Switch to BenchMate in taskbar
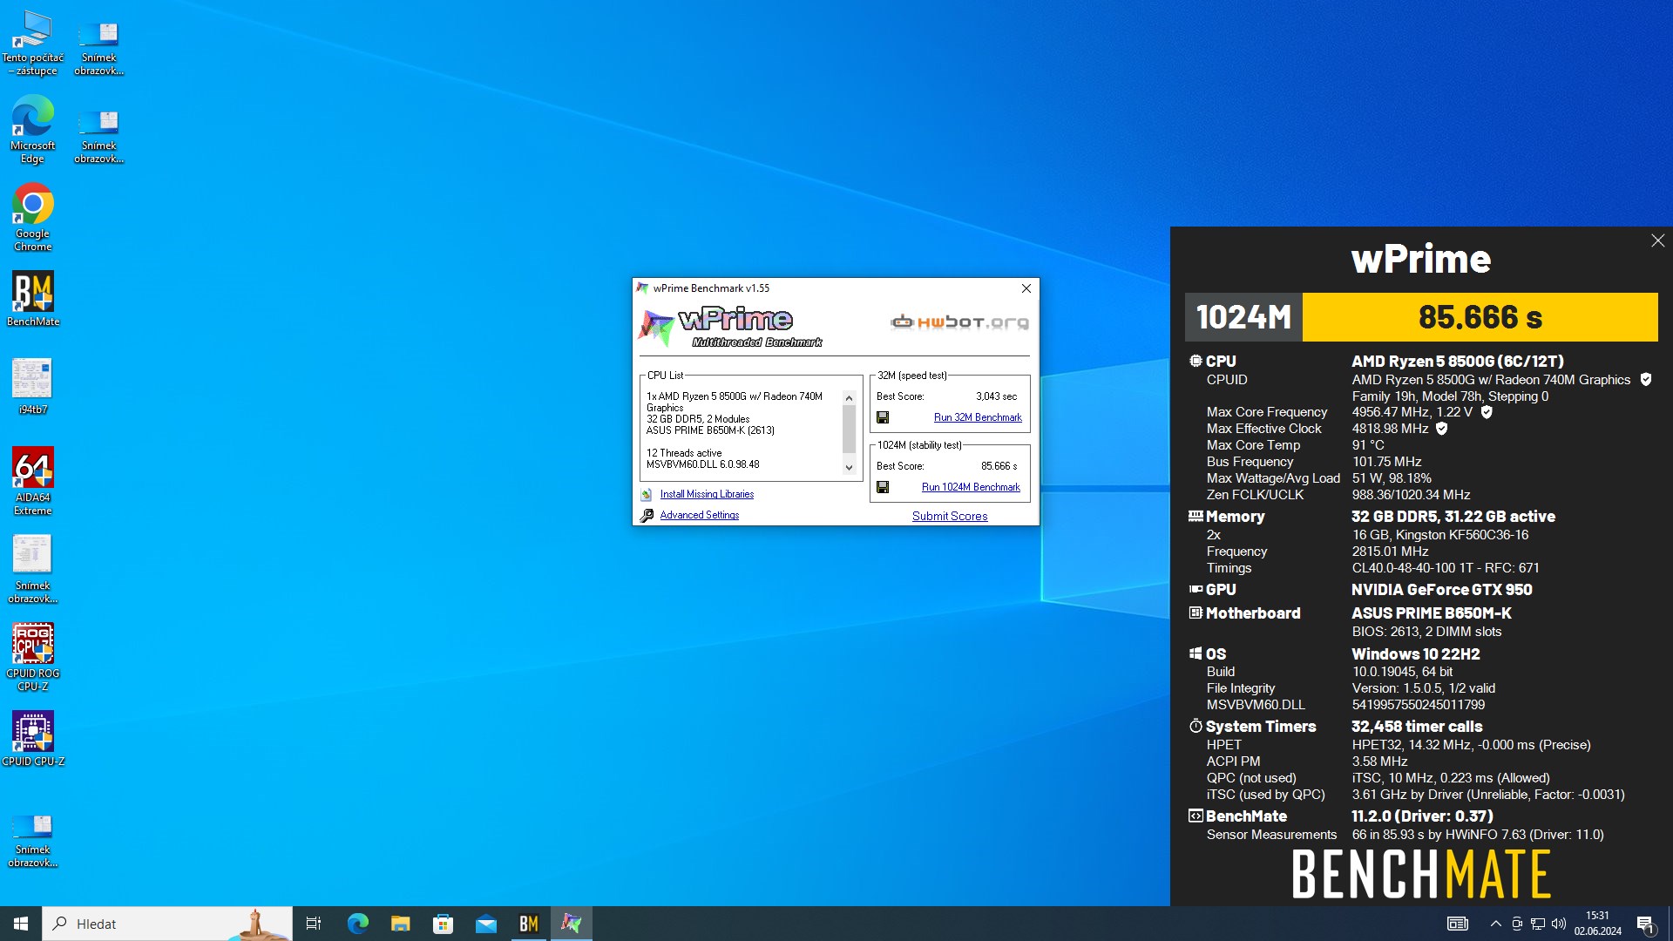The image size is (1673, 941). pos(528,924)
